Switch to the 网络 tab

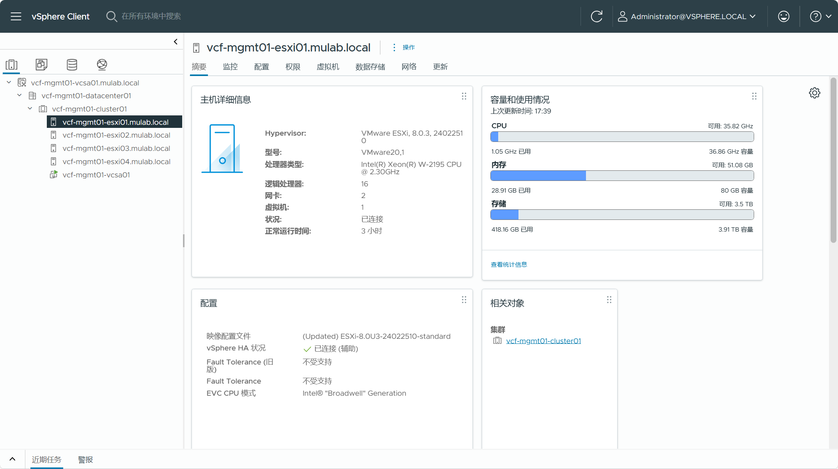pyautogui.click(x=409, y=67)
